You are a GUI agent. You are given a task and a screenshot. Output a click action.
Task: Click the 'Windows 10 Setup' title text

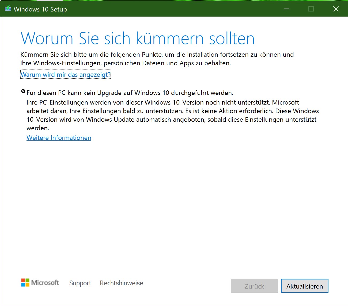(40, 9)
